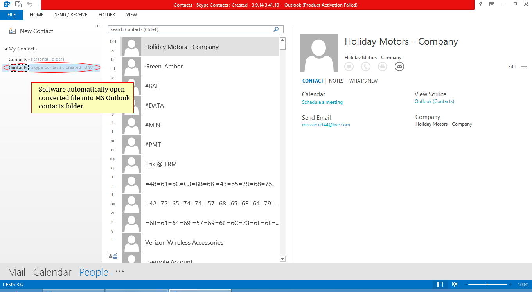Viewport: 532px width, 292px height.
Task: Open the FILE backstage tab
Action: [11, 15]
